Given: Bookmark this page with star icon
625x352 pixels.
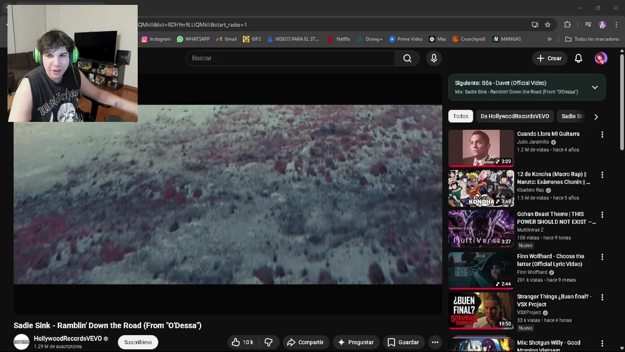Looking at the screenshot, I should pos(548,24).
